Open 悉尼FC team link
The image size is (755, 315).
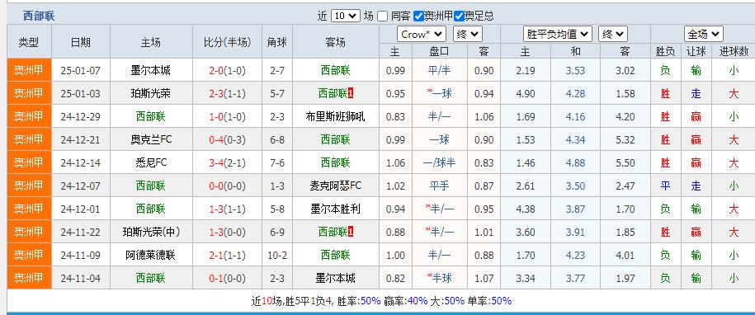coord(151,163)
